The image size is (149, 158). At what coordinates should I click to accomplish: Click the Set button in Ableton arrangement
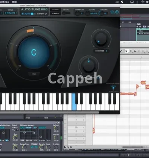[x=139, y=24]
